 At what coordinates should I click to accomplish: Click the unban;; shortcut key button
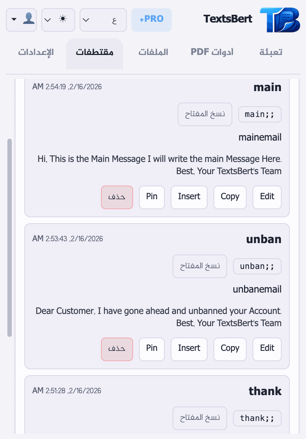tap(257, 266)
